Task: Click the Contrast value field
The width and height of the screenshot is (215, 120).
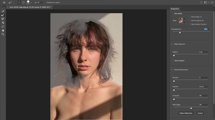Action: pos(203,96)
